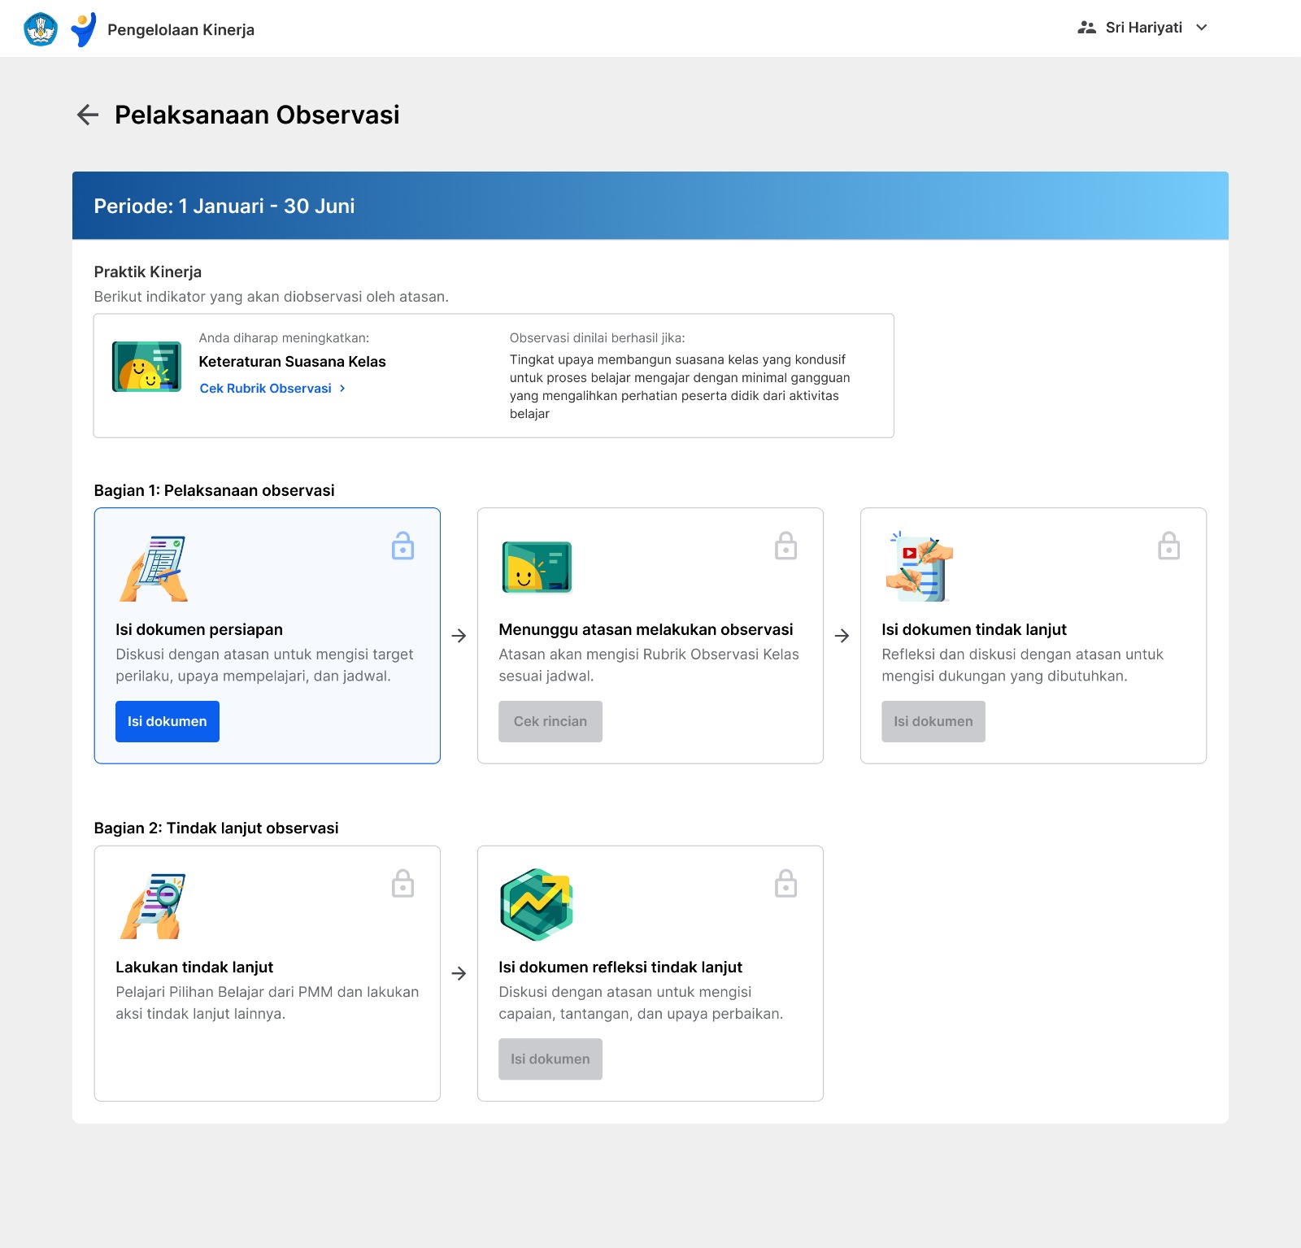Click the trending chart badge illustration
1301x1248 pixels.
(x=537, y=905)
